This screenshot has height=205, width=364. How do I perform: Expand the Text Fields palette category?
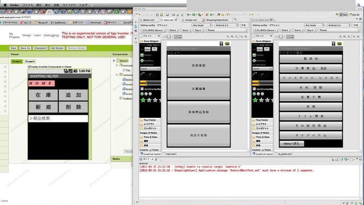pos(147,120)
